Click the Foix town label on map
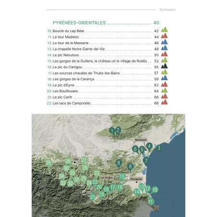This screenshot has width=217, height=217. pyautogui.click(x=76, y=159)
